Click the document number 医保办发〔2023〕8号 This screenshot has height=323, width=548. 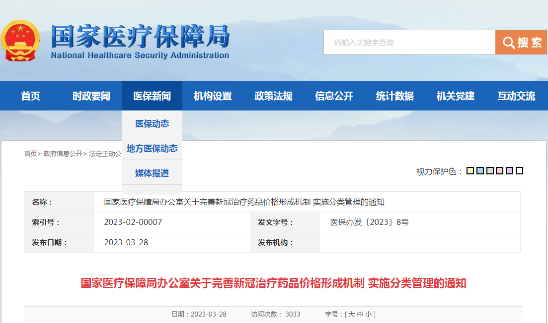pyautogui.click(x=370, y=222)
